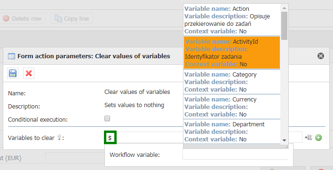
Task: Pick the Department variable entry
Action: click(232, 131)
